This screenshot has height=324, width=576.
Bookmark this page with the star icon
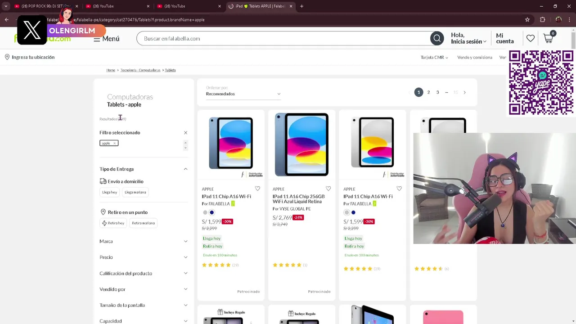pyautogui.click(x=527, y=20)
